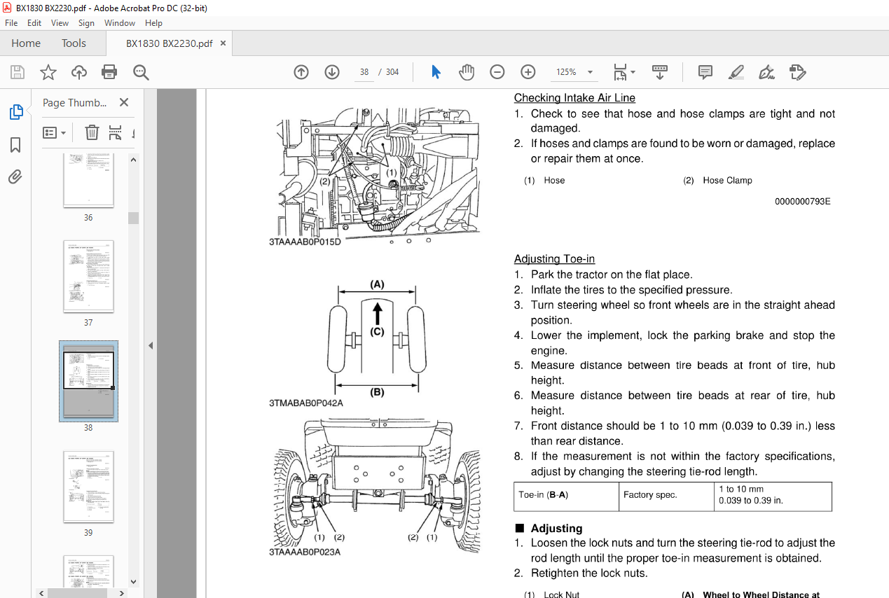Click the thumbnail panel page-break tool icon
This screenshot has width=889, height=598.
click(x=116, y=132)
